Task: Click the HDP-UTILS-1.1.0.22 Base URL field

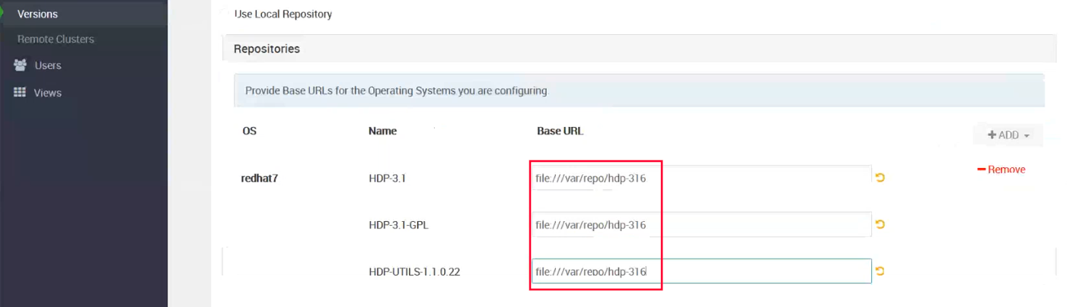Action: point(701,271)
